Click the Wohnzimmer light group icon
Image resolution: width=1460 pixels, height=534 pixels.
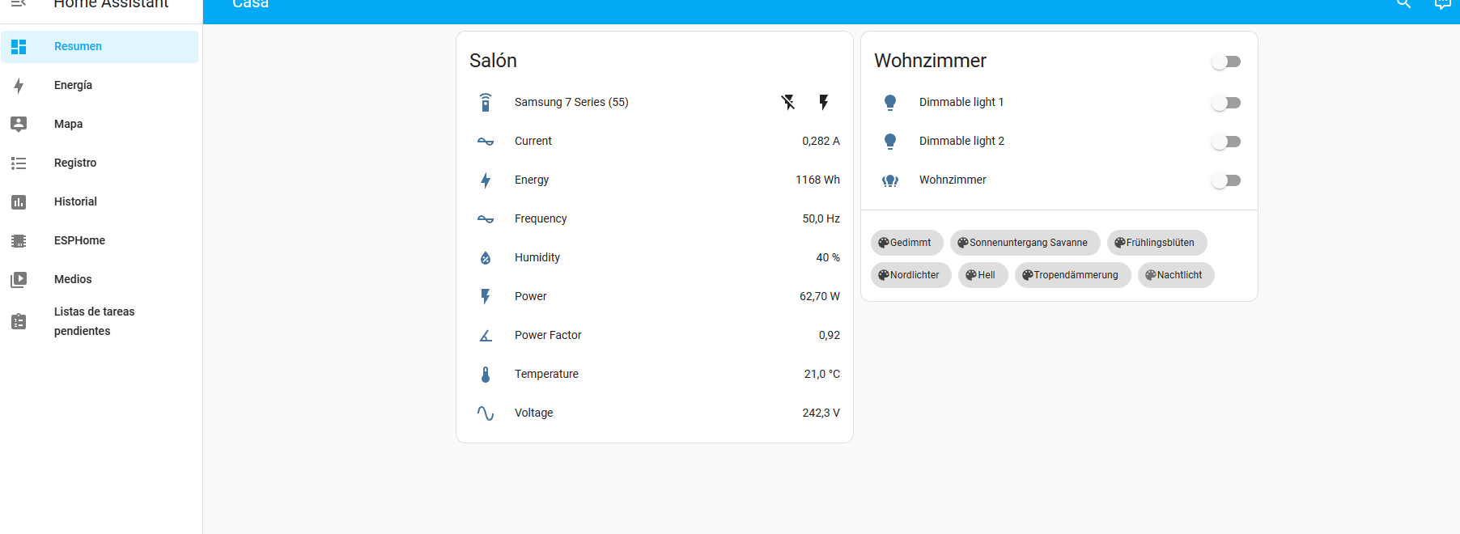[x=890, y=180]
